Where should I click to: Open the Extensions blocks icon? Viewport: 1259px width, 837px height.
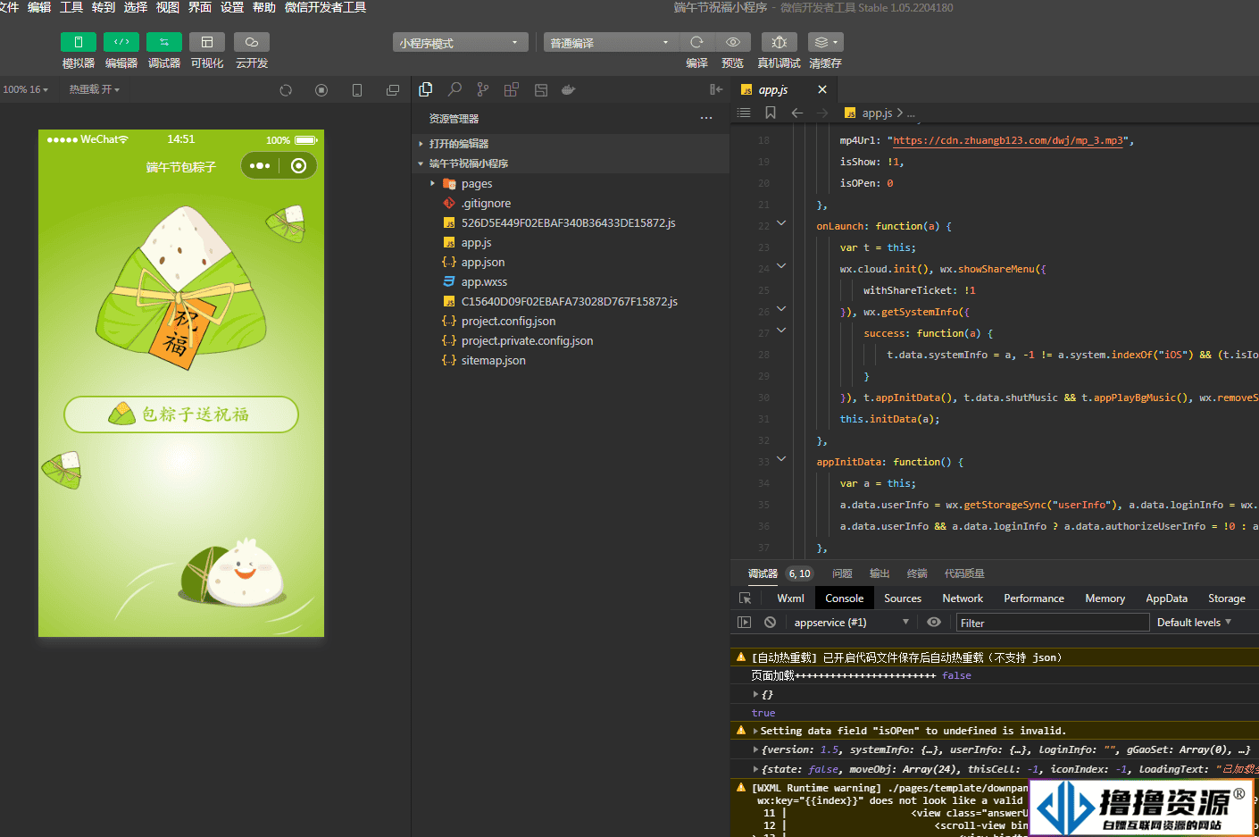(512, 89)
